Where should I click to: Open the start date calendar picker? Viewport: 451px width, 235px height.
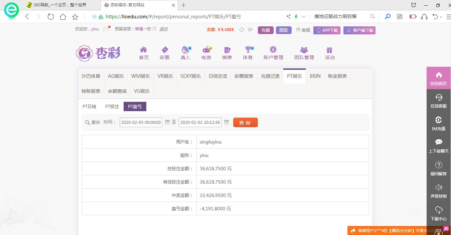[x=167, y=122]
